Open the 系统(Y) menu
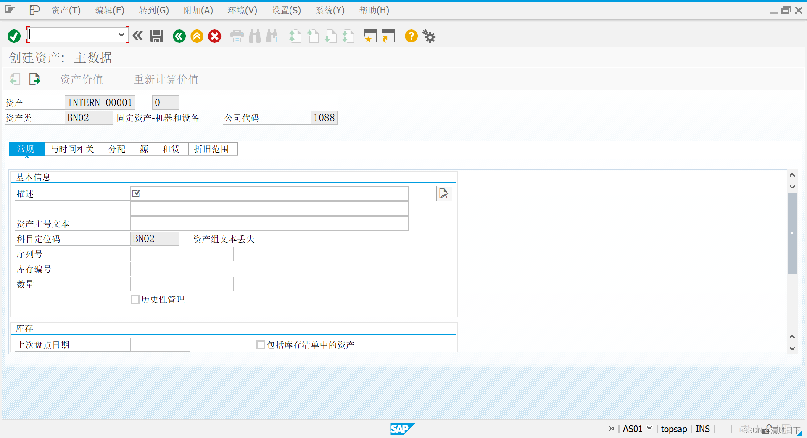The image size is (807, 438). point(330,10)
